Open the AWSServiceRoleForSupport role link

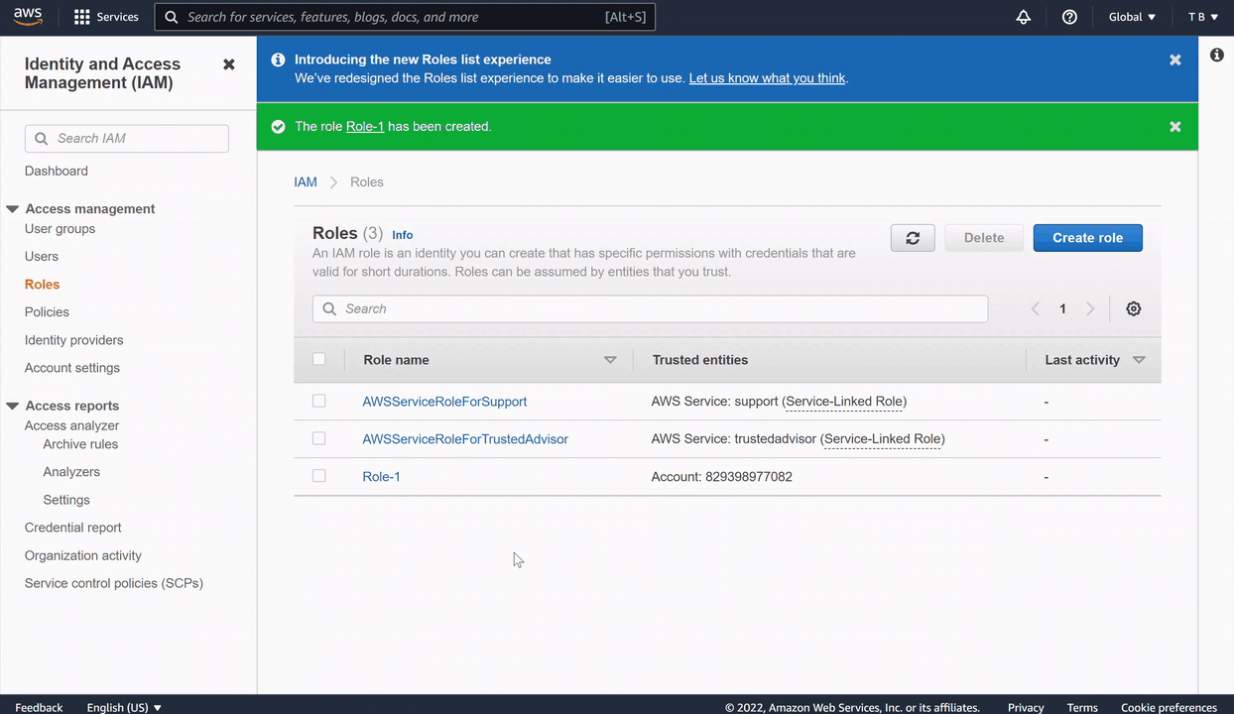[444, 402]
